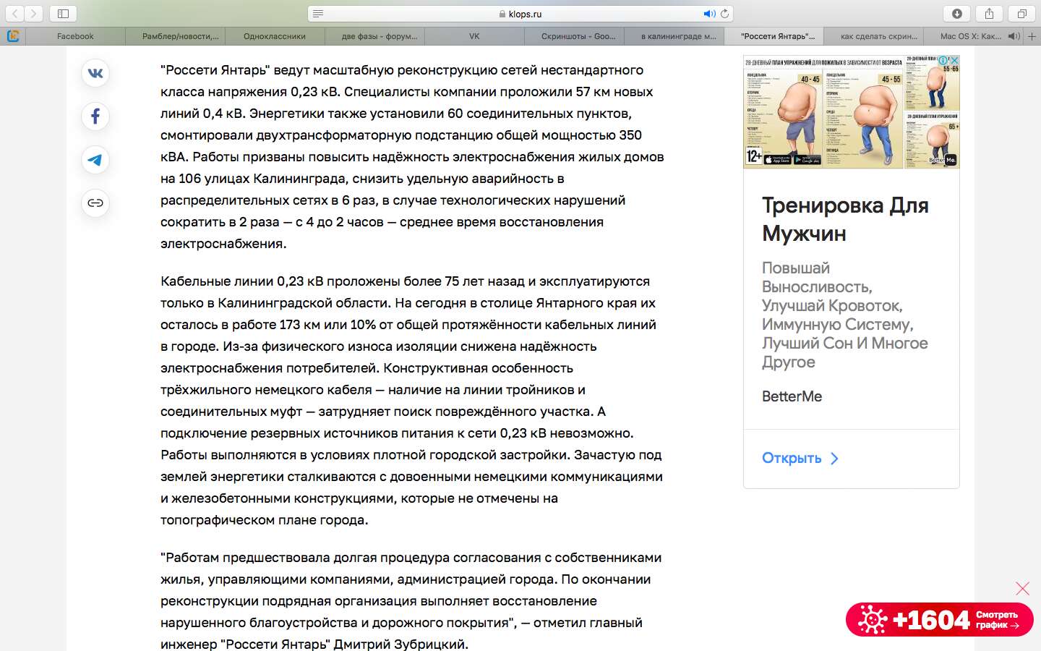Toggle the Safari sidebar

pyautogui.click(x=63, y=14)
